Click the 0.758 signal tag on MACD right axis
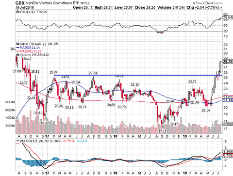This screenshot has width=233, height=176. coord(228,156)
